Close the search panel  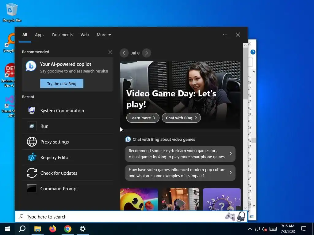click(238, 35)
